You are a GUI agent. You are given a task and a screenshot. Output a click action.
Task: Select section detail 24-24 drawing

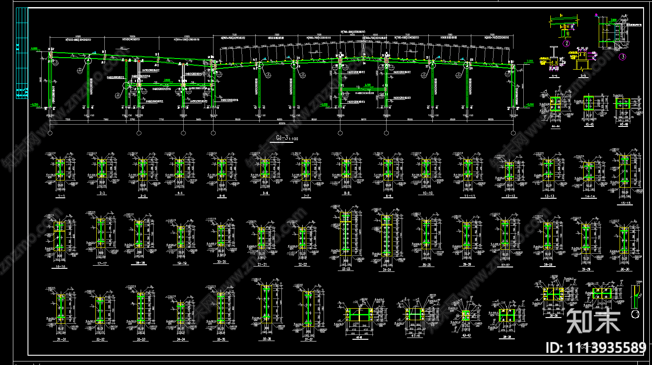click(387, 240)
